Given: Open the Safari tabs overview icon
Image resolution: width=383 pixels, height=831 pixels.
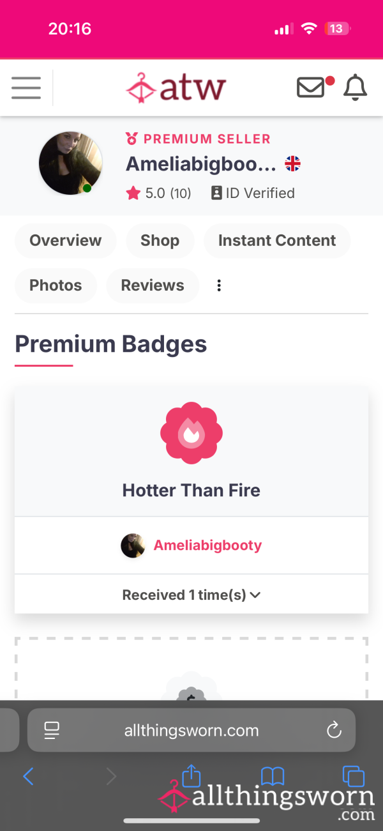Looking at the screenshot, I should tap(353, 776).
